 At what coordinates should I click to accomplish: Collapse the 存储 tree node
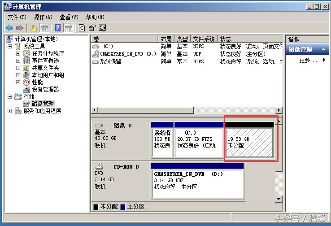coord(9,97)
